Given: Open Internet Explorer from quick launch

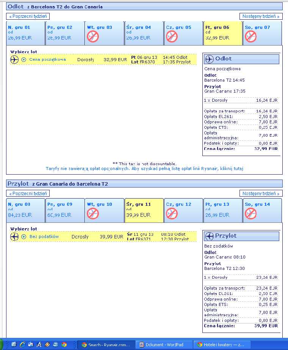Looking at the screenshot, I should click(22, 344).
